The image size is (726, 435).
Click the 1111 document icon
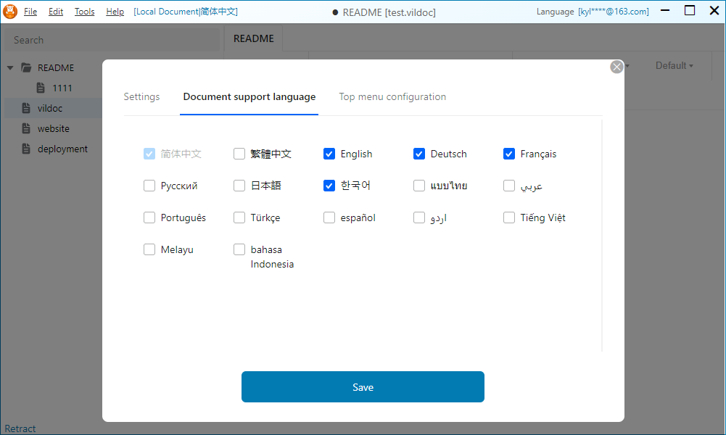[41, 88]
